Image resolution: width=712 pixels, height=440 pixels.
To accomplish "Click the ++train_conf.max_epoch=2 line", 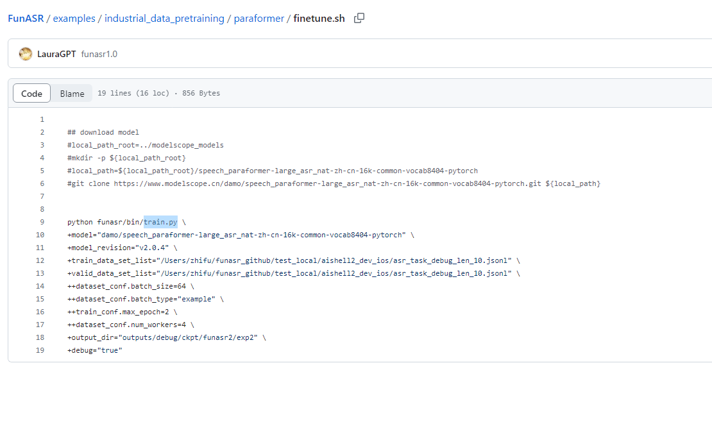I will pyautogui.click(x=122, y=312).
